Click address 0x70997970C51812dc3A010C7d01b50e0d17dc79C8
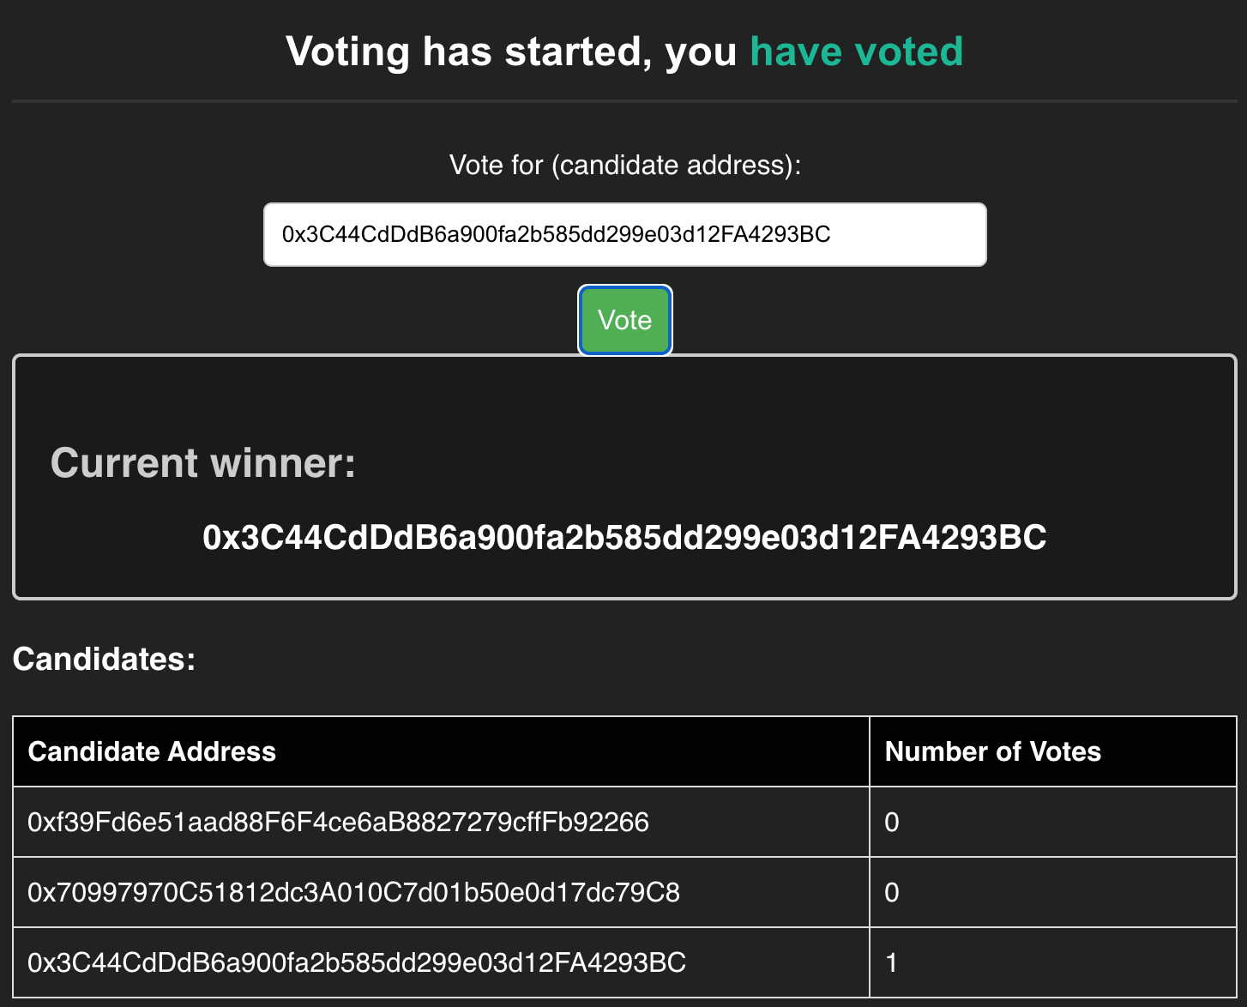The height and width of the screenshot is (1007, 1247). pos(353,892)
